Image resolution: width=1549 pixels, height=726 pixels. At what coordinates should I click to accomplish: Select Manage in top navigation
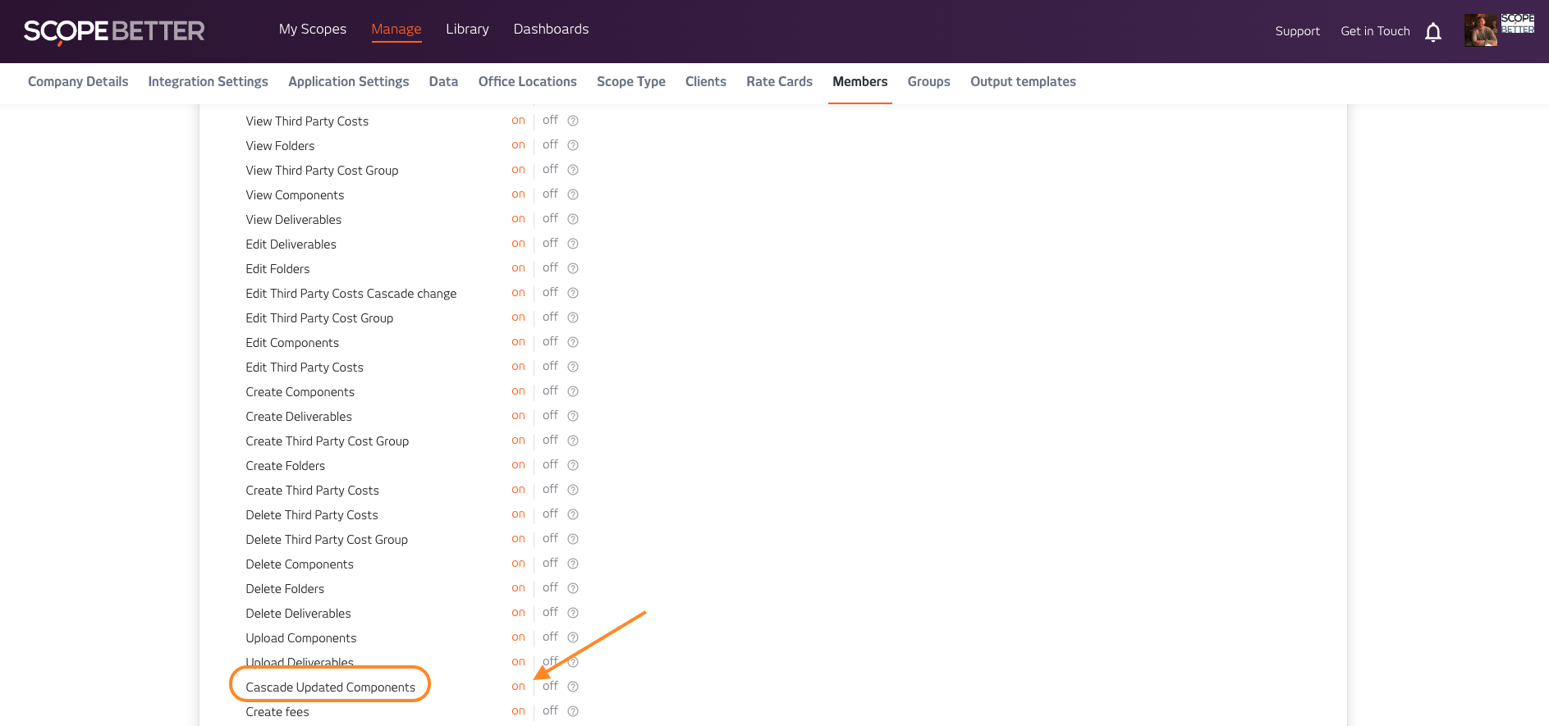tap(396, 30)
